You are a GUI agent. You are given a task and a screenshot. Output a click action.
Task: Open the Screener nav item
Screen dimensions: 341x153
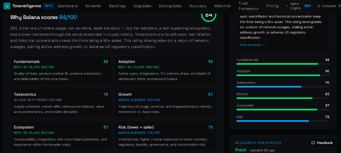coord(93,6)
